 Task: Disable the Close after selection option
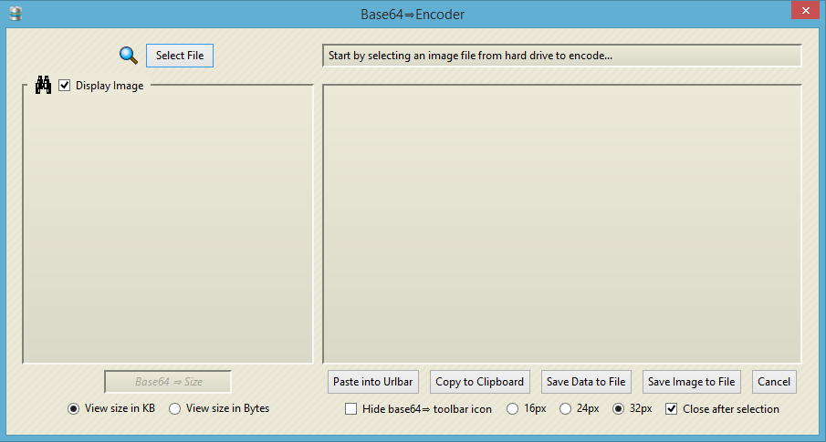pos(672,409)
